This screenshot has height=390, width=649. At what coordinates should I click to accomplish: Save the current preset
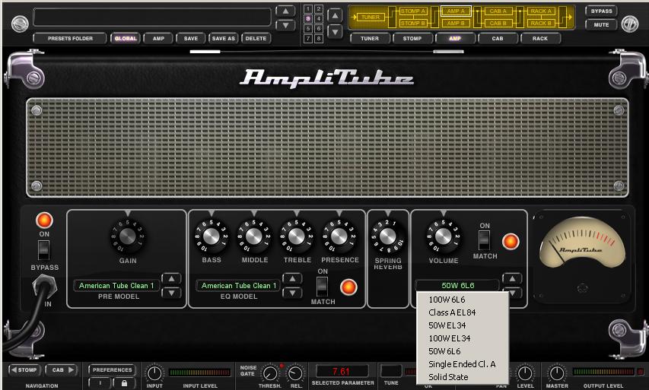coord(191,39)
